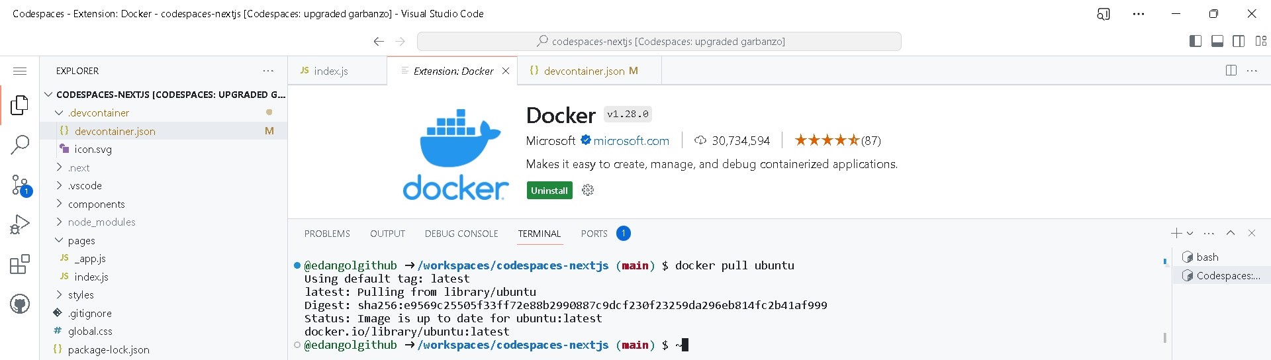The image size is (1271, 360).
Task: Open package-lock.json file
Action: (x=164, y=349)
